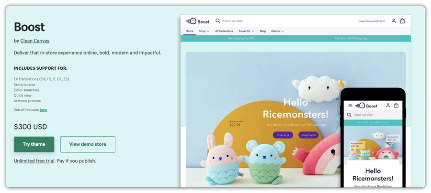Click the Shop home hero button
The width and height of the screenshot is (431, 193).
point(308,135)
